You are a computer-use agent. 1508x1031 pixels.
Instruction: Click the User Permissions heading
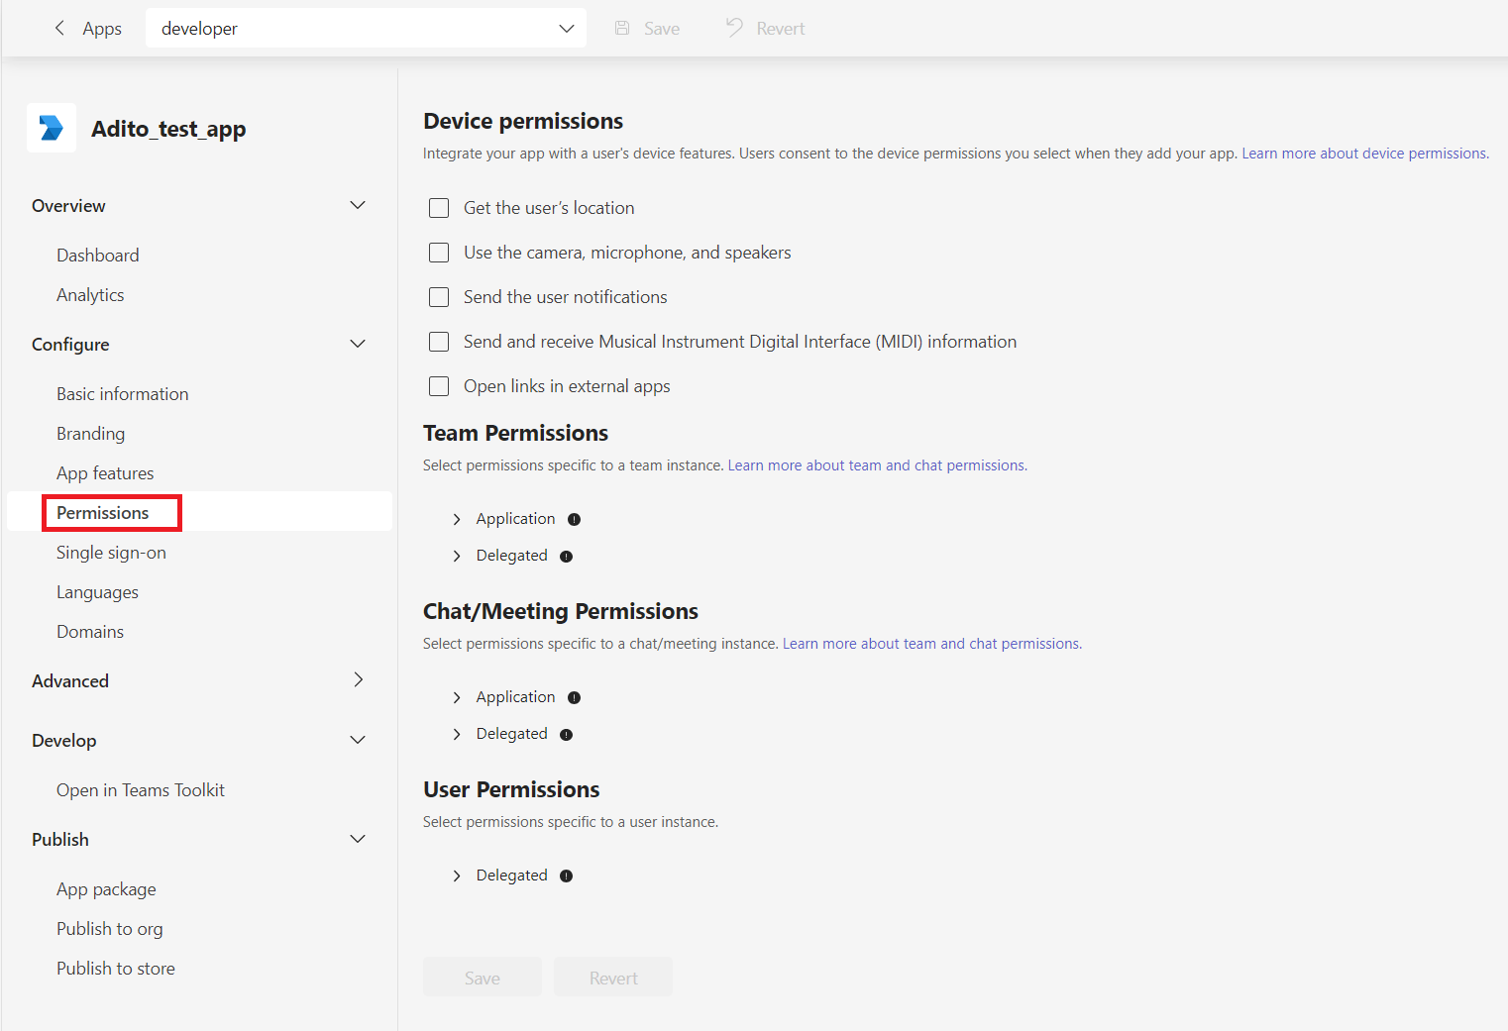pyautogui.click(x=511, y=789)
